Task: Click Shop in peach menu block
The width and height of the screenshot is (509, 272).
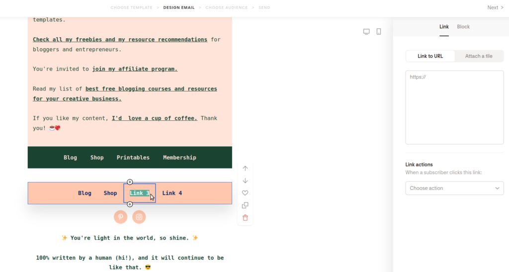Action: (x=110, y=193)
